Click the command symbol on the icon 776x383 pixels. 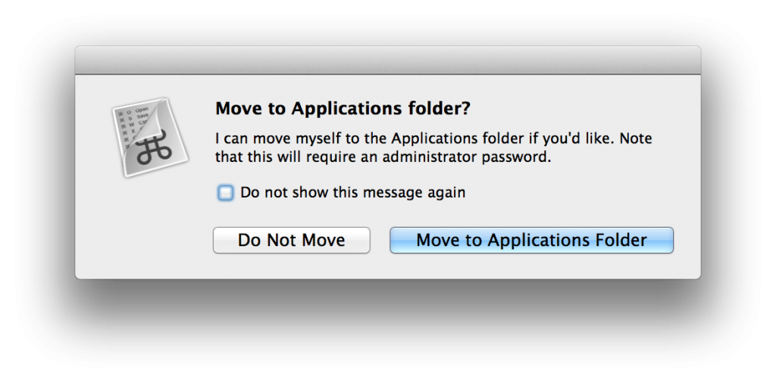click(155, 148)
